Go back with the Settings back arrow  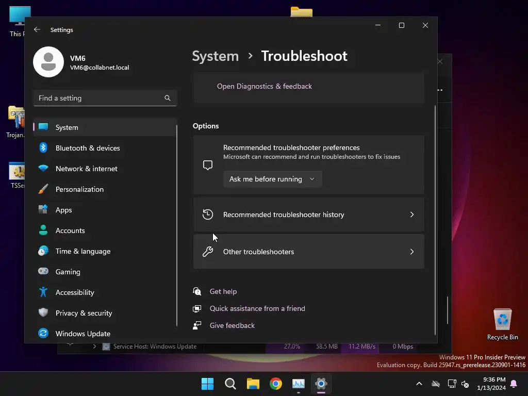tap(37, 29)
